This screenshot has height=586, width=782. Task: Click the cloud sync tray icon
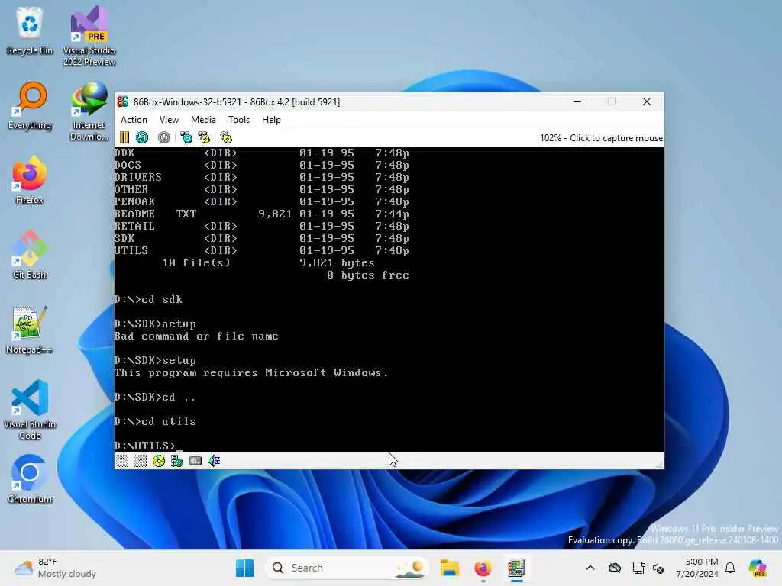tap(615, 568)
